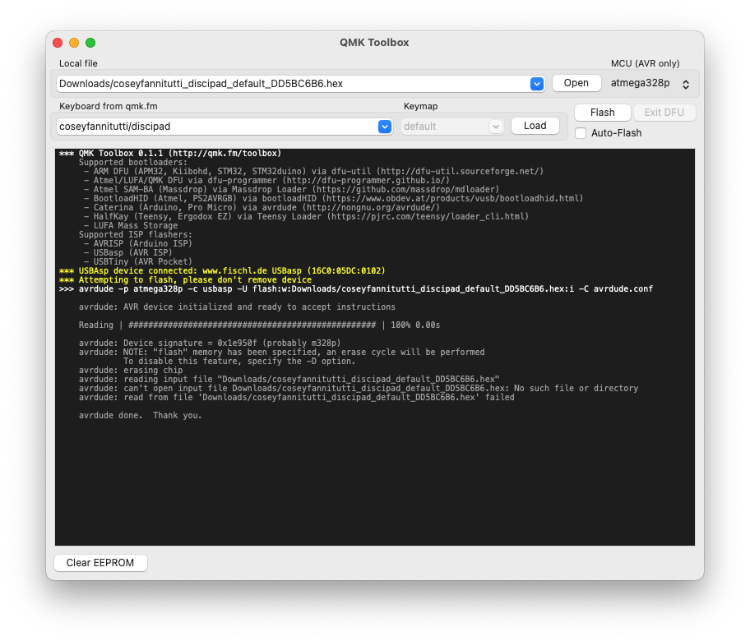The height and width of the screenshot is (641, 750).
Task: Click the Exit DFU button
Action: pos(664,113)
